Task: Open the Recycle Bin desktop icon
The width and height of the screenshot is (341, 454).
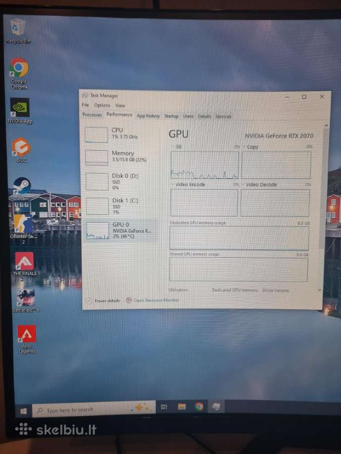Action: coord(18,31)
